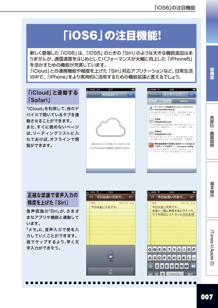Tap the backspace delete key
Screen dimensions: 218x308
[x=193, y=266]
